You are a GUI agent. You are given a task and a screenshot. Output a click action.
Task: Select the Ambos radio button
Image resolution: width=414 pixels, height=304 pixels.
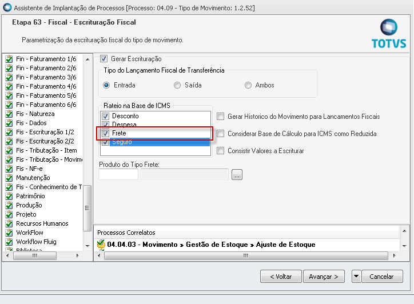coord(248,85)
